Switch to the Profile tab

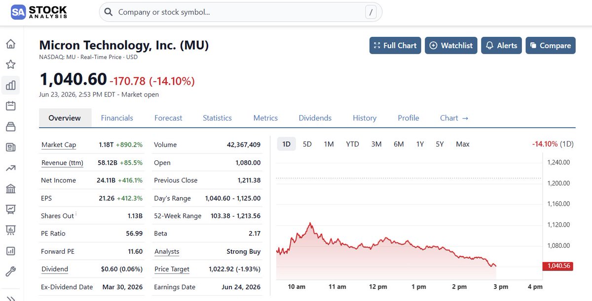[x=408, y=118]
